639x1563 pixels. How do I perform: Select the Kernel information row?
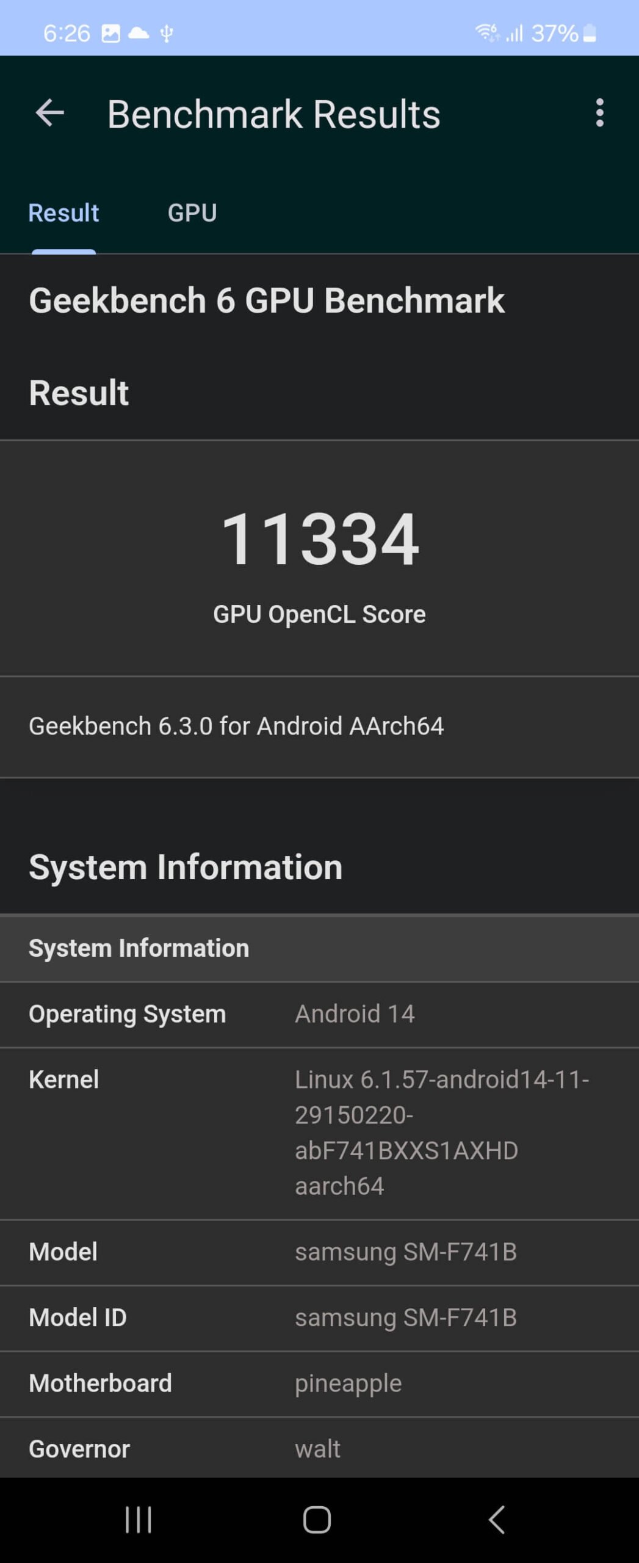click(x=319, y=1134)
